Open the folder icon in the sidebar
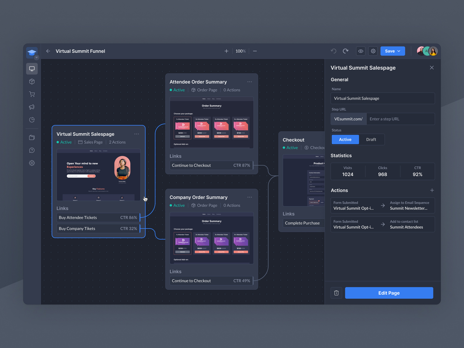 [32, 137]
